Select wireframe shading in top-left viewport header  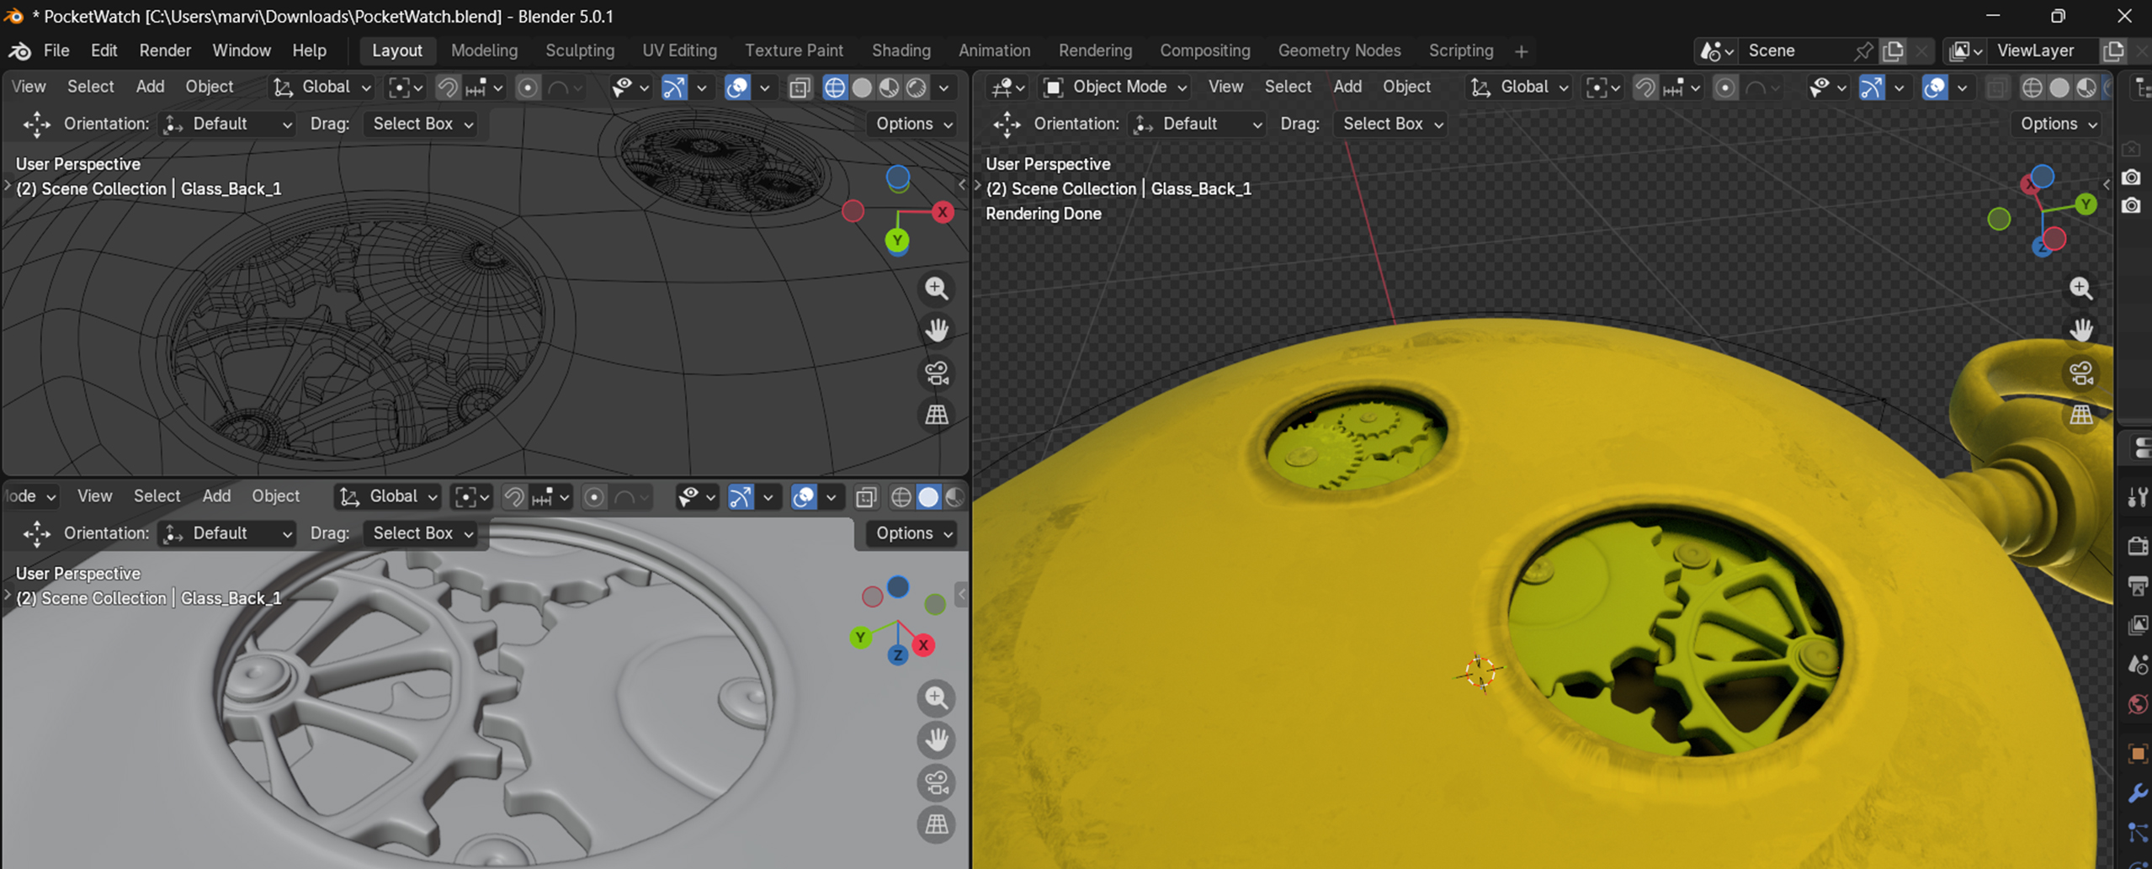(834, 87)
